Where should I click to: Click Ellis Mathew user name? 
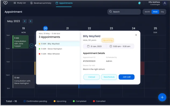tap(154, 2)
